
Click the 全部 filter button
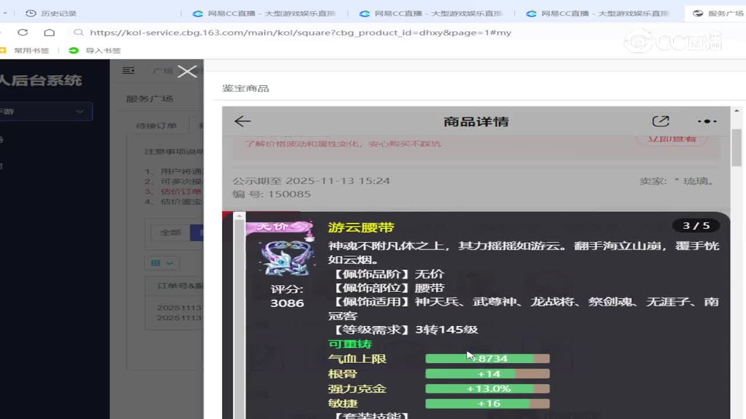[171, 232]
